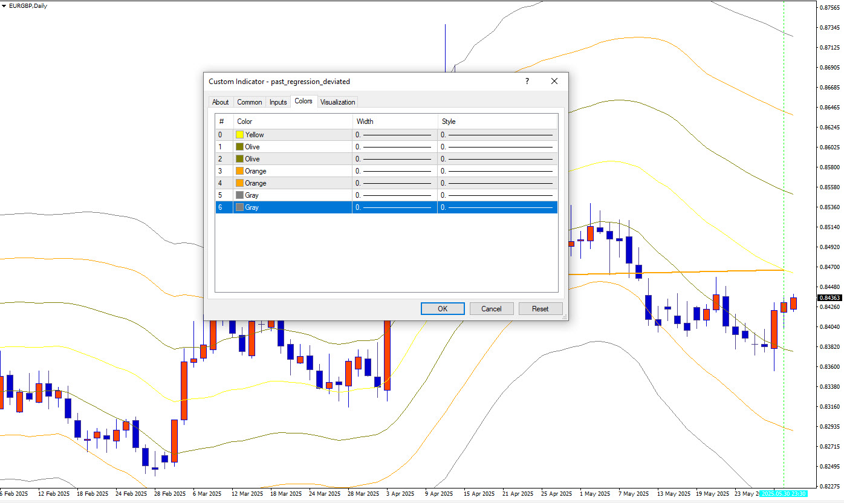The height and width of the screenshot is (503, 844).
Task: Open the Style selector for highlighted row 6
Action: [x=497, y=207]
